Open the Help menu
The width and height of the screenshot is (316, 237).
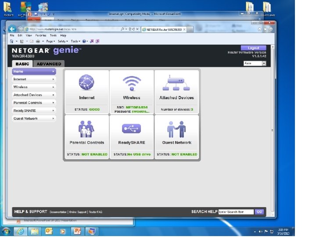pyautogui.click(x=63, y=35)
